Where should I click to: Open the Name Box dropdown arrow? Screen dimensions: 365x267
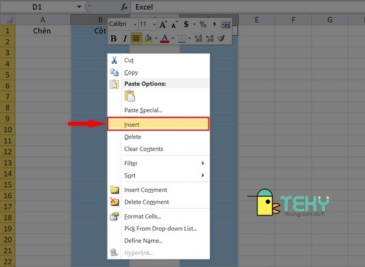point(79,7)
